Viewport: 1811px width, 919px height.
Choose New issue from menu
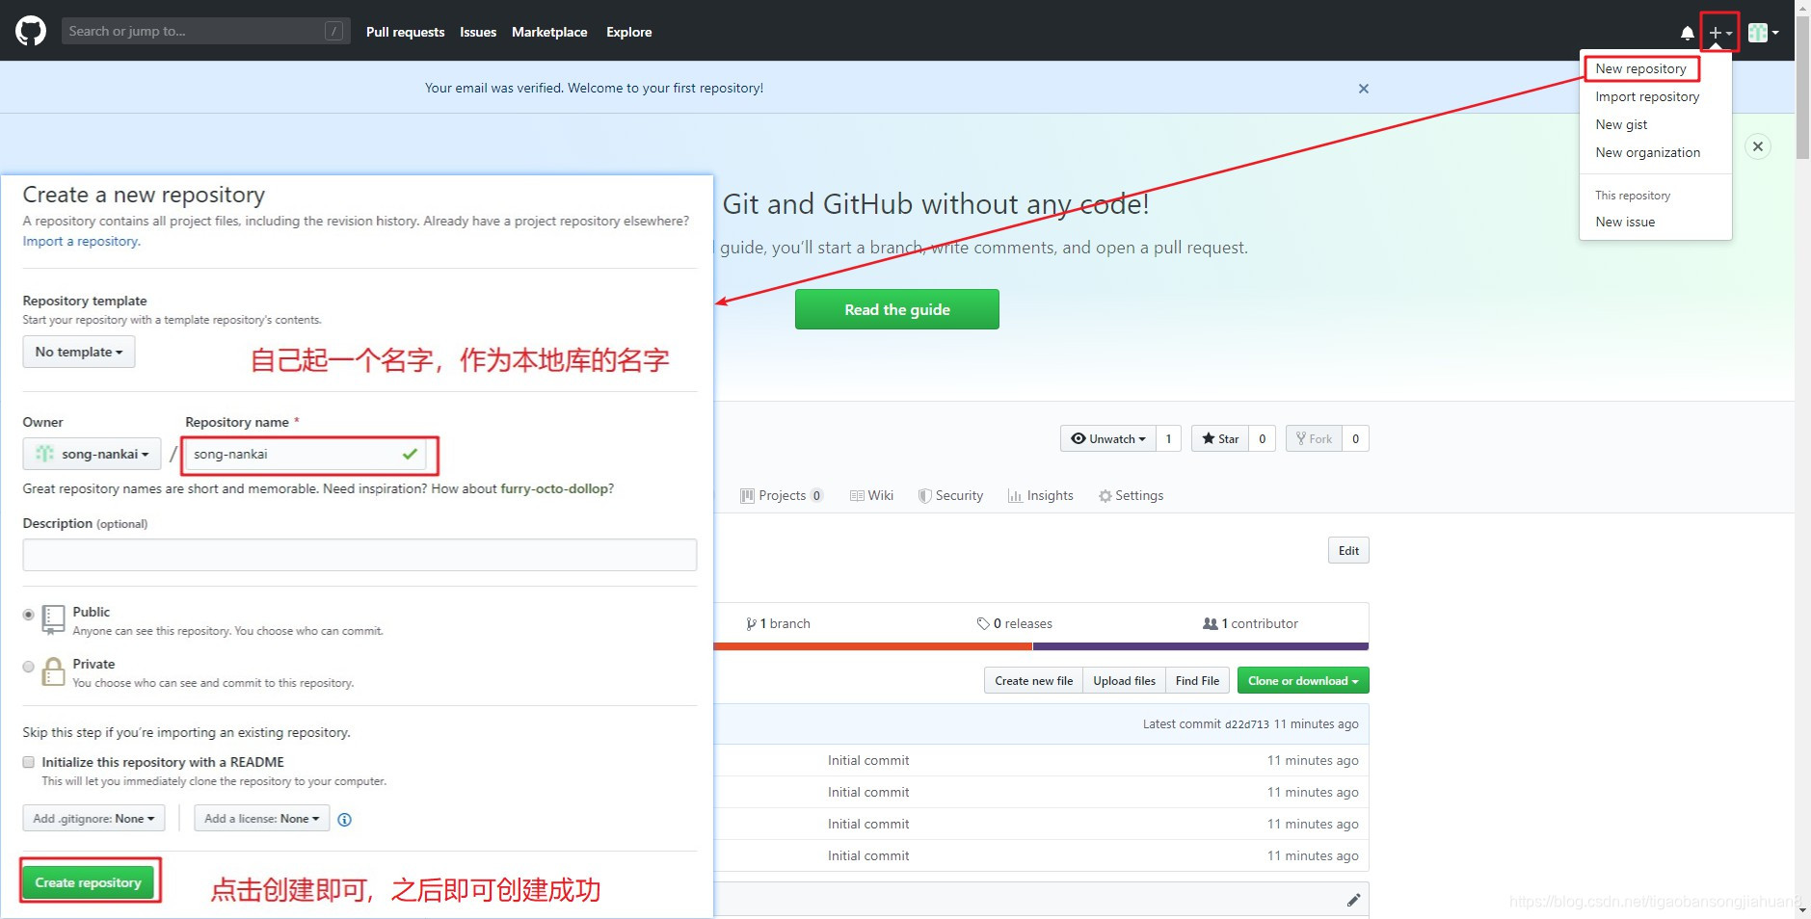click(1625, 222)
